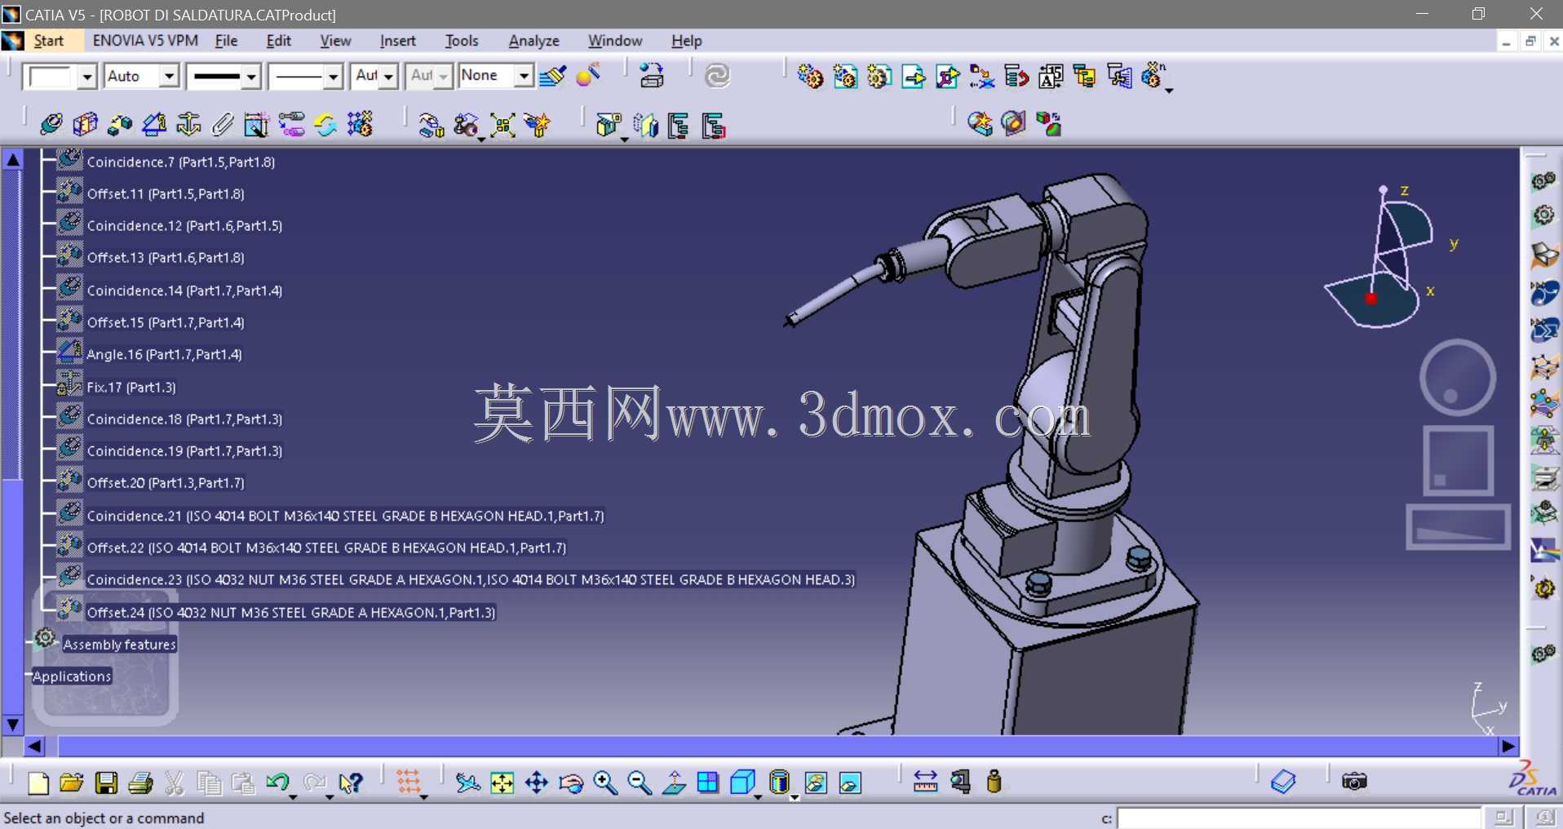This screenshot has width=1563, height=829.
Task: Open the line type dropdown
Action: pyautogui.click(x=333, y=77)
